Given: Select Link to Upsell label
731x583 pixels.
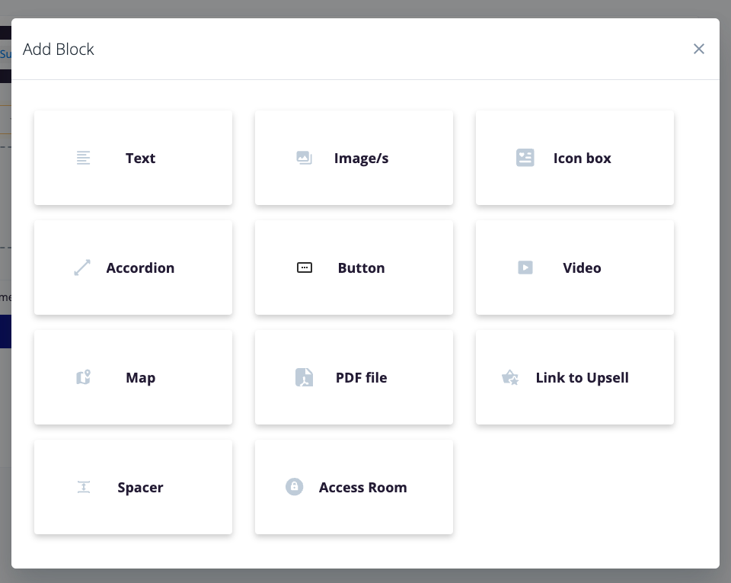Looking at the screenshot, I should 583,378.
